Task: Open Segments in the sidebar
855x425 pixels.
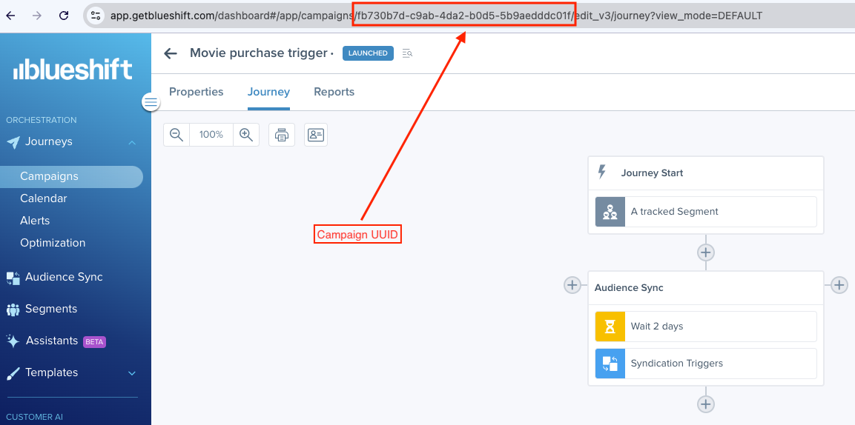Action: (51, 309)
